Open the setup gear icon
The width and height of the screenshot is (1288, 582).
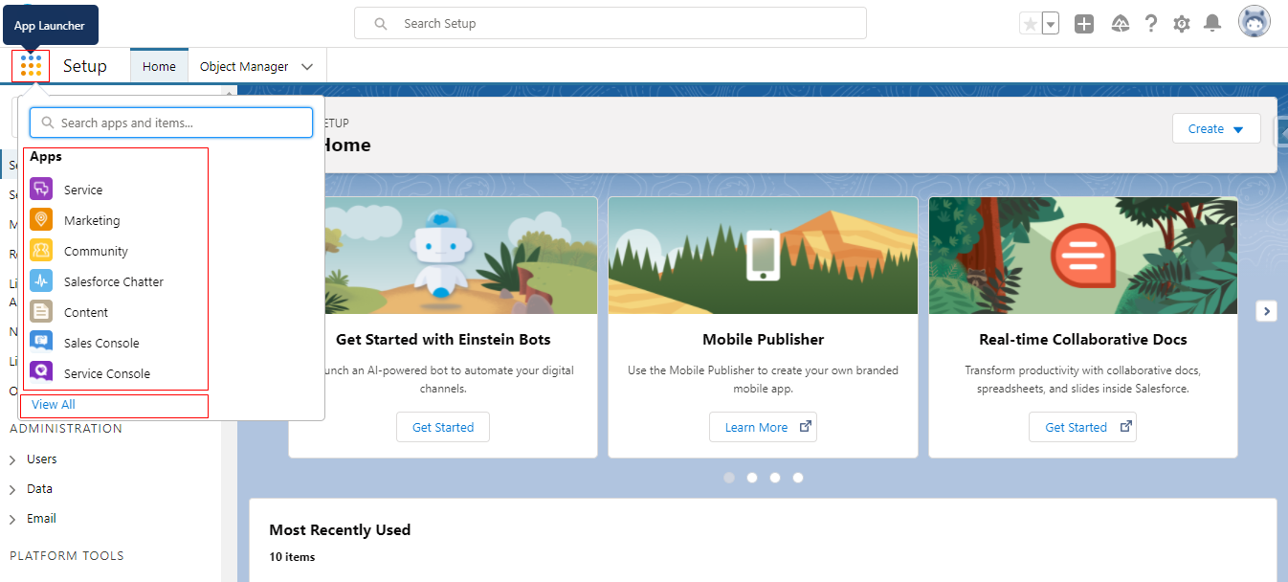tap(1182, 24)
